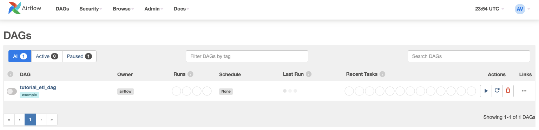Show the info icon next to Runs

pyautogui.click(x=190, y=74)
